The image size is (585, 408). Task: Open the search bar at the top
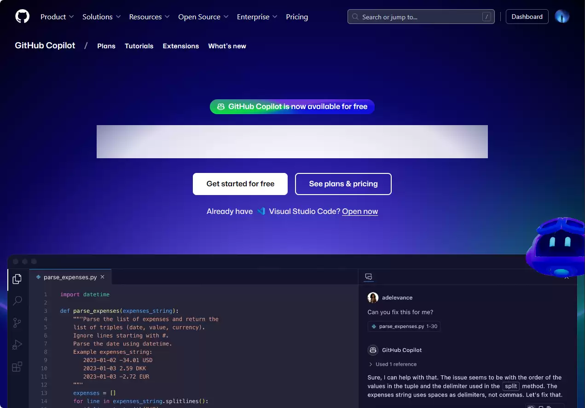420,17
